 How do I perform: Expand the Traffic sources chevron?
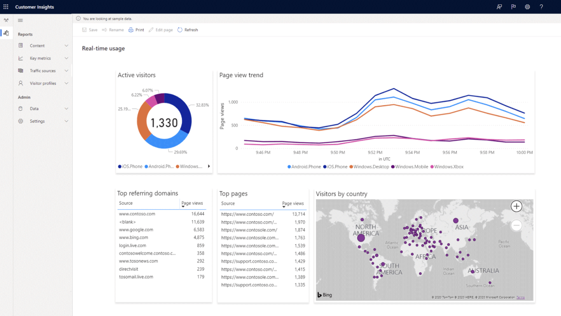(66, 71)
